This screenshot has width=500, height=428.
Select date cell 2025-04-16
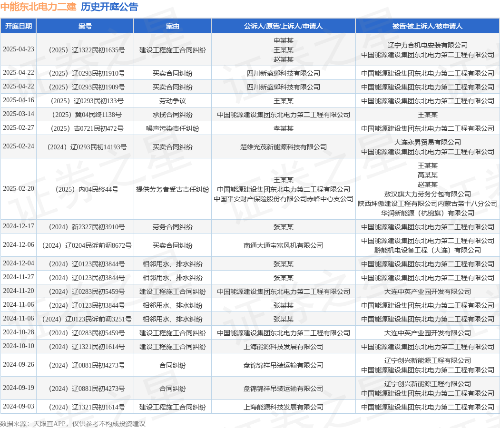pyautogui.click(x=19, y=100)
